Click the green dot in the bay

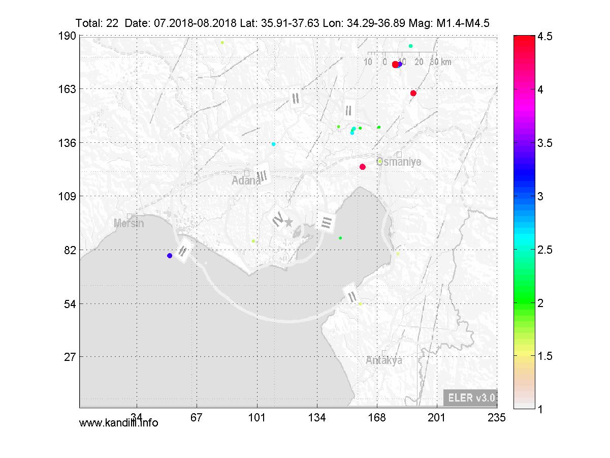pyautogui.click(x=340, y=238)
